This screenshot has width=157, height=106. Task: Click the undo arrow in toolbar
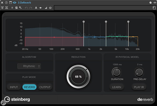pyautogui.click(x=26, y=8)
